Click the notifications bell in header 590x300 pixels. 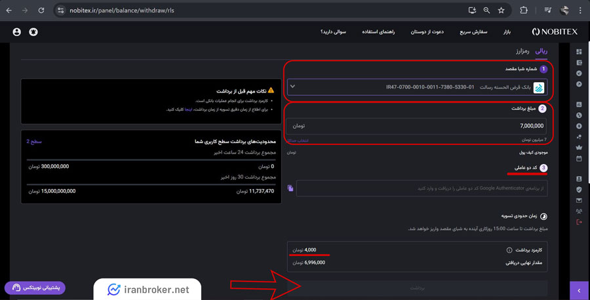(x=33, y=32)
